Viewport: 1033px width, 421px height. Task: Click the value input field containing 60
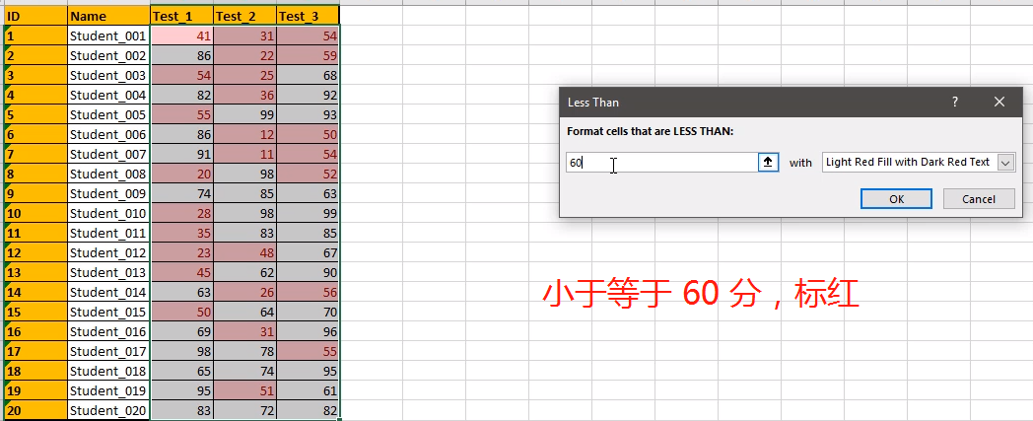point(662,162)
